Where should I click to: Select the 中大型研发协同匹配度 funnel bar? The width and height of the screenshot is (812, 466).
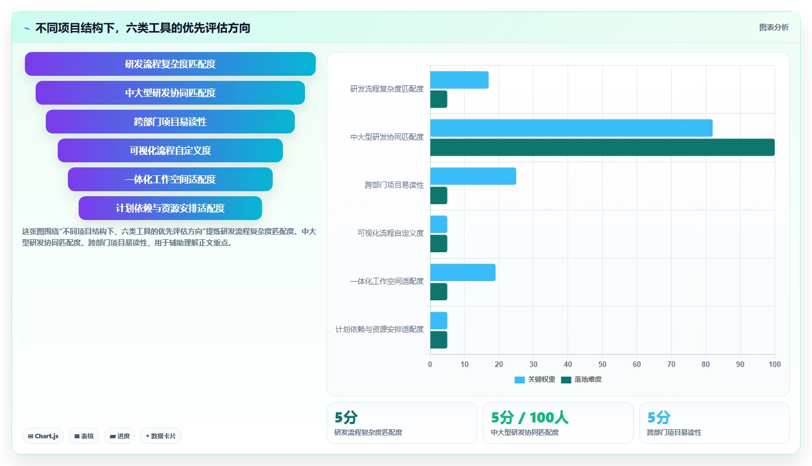pyautogui.click(x=170, y=93)
